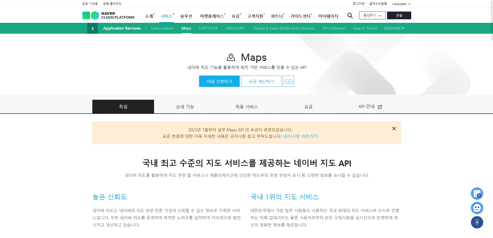The width and height of the screenshot is (493, 238).
Task: Expand the 문의하기 dropdown
Action: 372,15
